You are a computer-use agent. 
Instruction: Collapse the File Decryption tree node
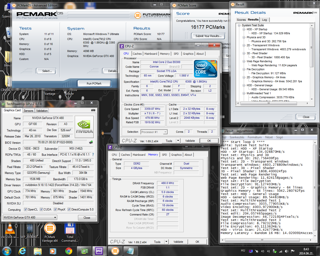click(x=244, y=69)
